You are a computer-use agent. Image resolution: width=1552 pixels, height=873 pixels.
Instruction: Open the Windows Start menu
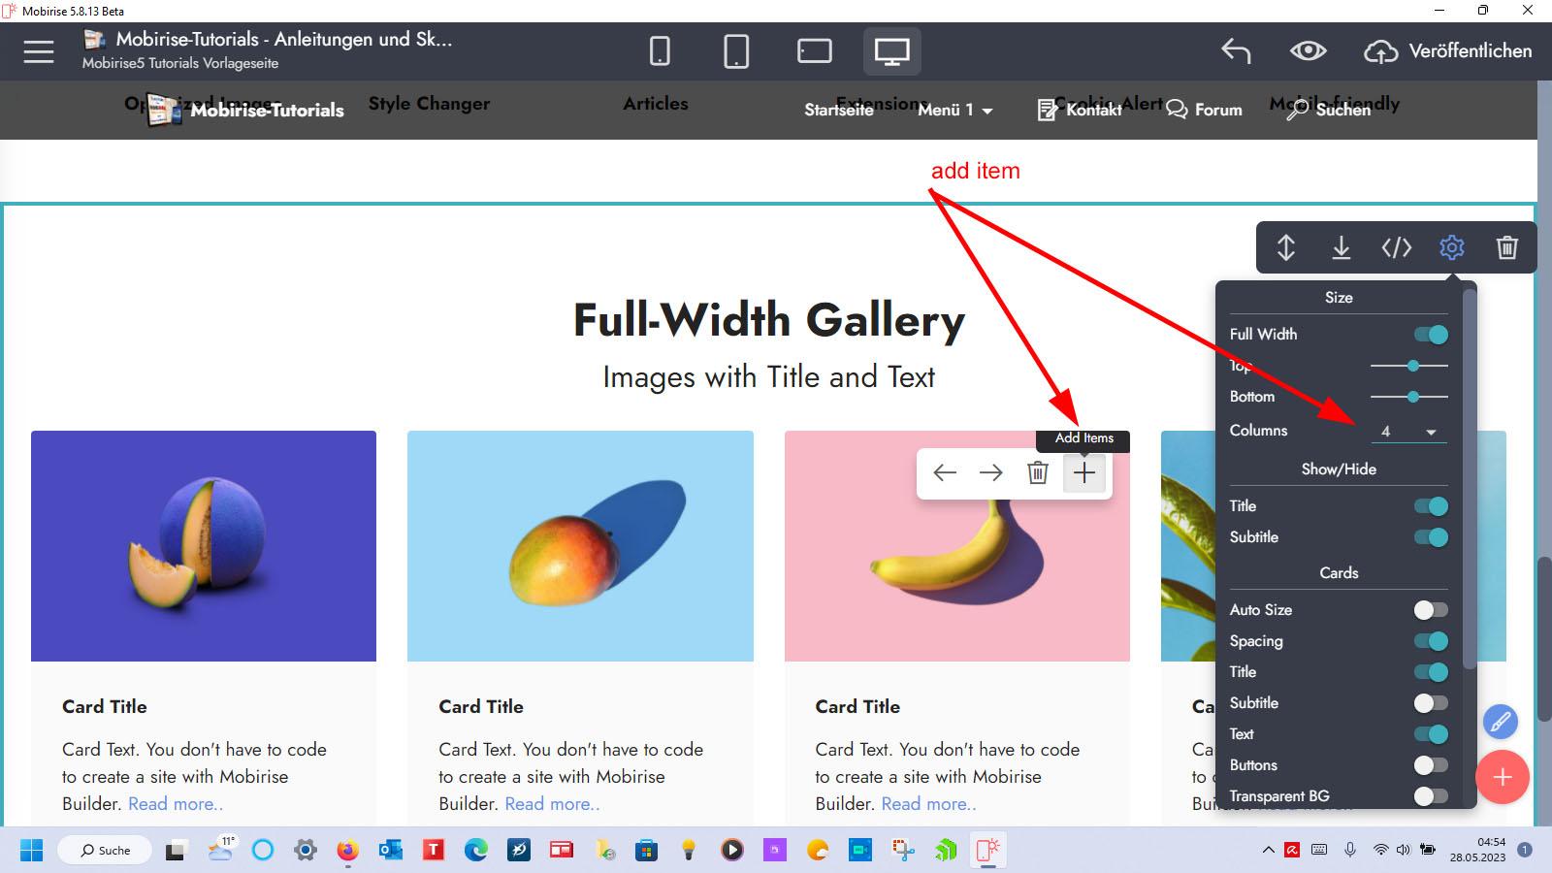click(x=31, y=851)
